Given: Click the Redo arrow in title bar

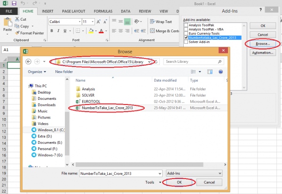Looking at the screenshot, I should 35,3.
